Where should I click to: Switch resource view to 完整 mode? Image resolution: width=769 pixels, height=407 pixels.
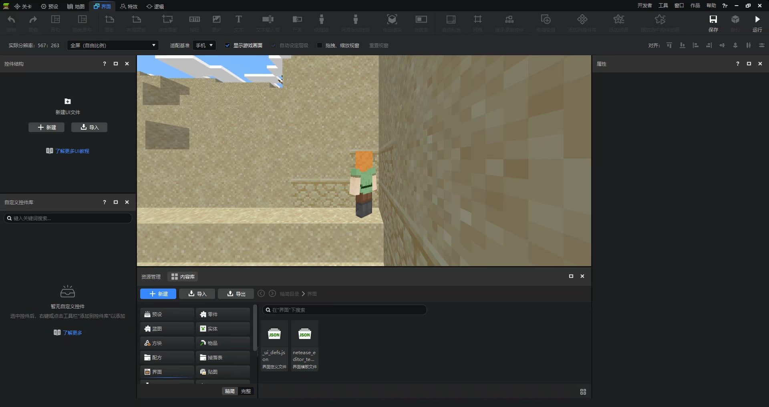(246, 391)
